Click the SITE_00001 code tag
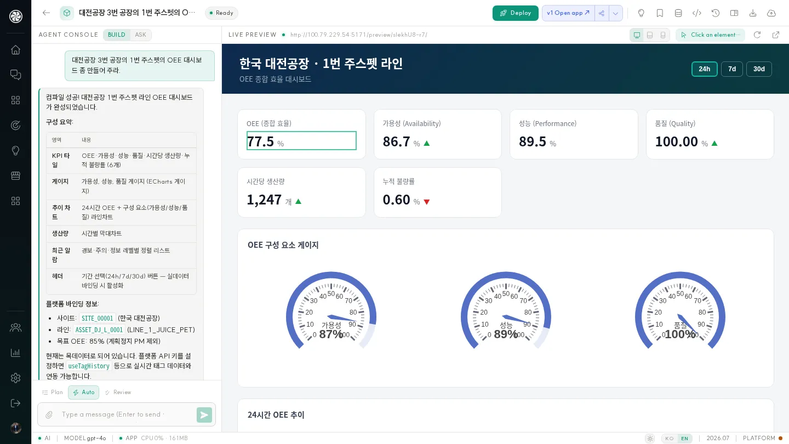 click(x=98, y=318)
